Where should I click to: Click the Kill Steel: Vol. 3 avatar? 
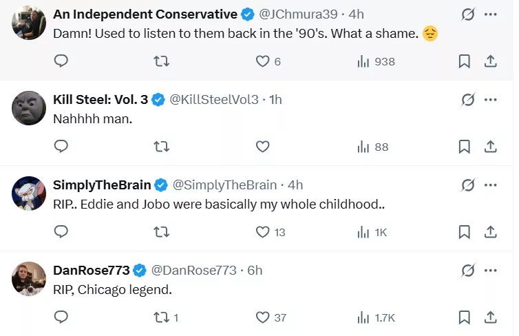click(29, 108)
